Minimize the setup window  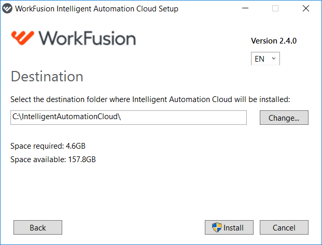245,8
